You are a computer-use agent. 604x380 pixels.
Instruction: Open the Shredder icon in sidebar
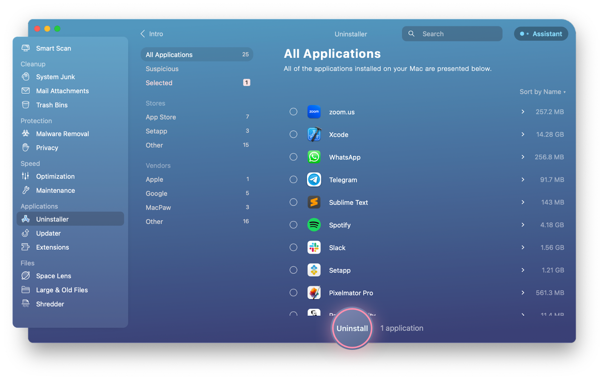(x=26, y=304)
